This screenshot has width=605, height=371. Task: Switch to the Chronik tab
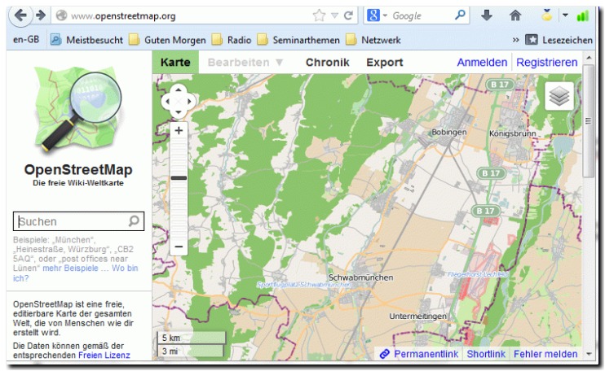327,63
